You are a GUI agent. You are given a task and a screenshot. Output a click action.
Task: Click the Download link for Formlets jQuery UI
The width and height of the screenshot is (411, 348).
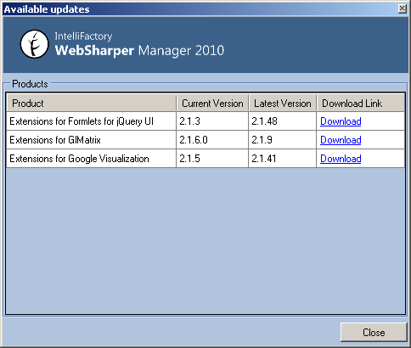point(341,121)
